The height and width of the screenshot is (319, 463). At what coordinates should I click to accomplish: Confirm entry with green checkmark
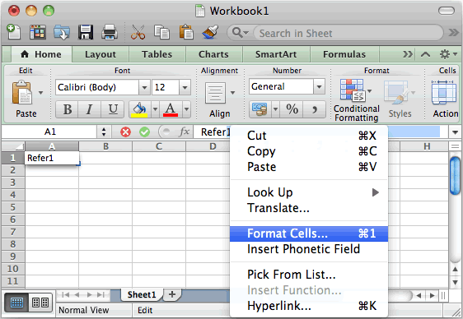pyautogui.click(x=144, y=132)
